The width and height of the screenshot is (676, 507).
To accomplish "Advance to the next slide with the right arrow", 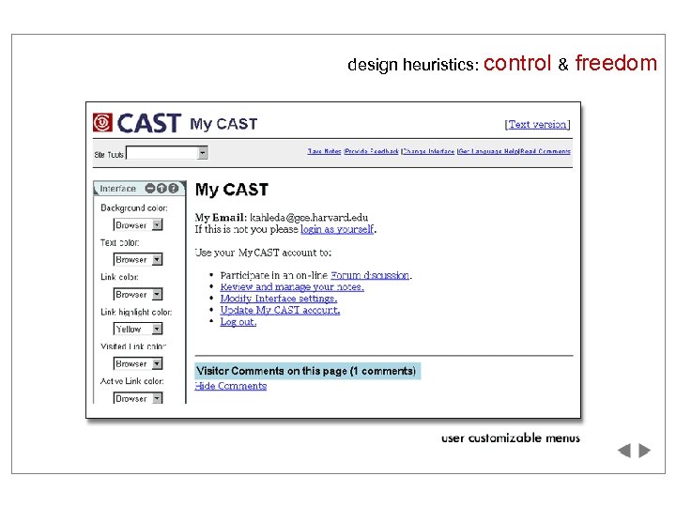I will pyautogui.click(x=644, y=451).
